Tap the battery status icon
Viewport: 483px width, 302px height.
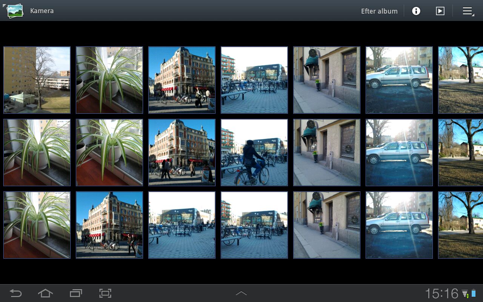[474, 293]
